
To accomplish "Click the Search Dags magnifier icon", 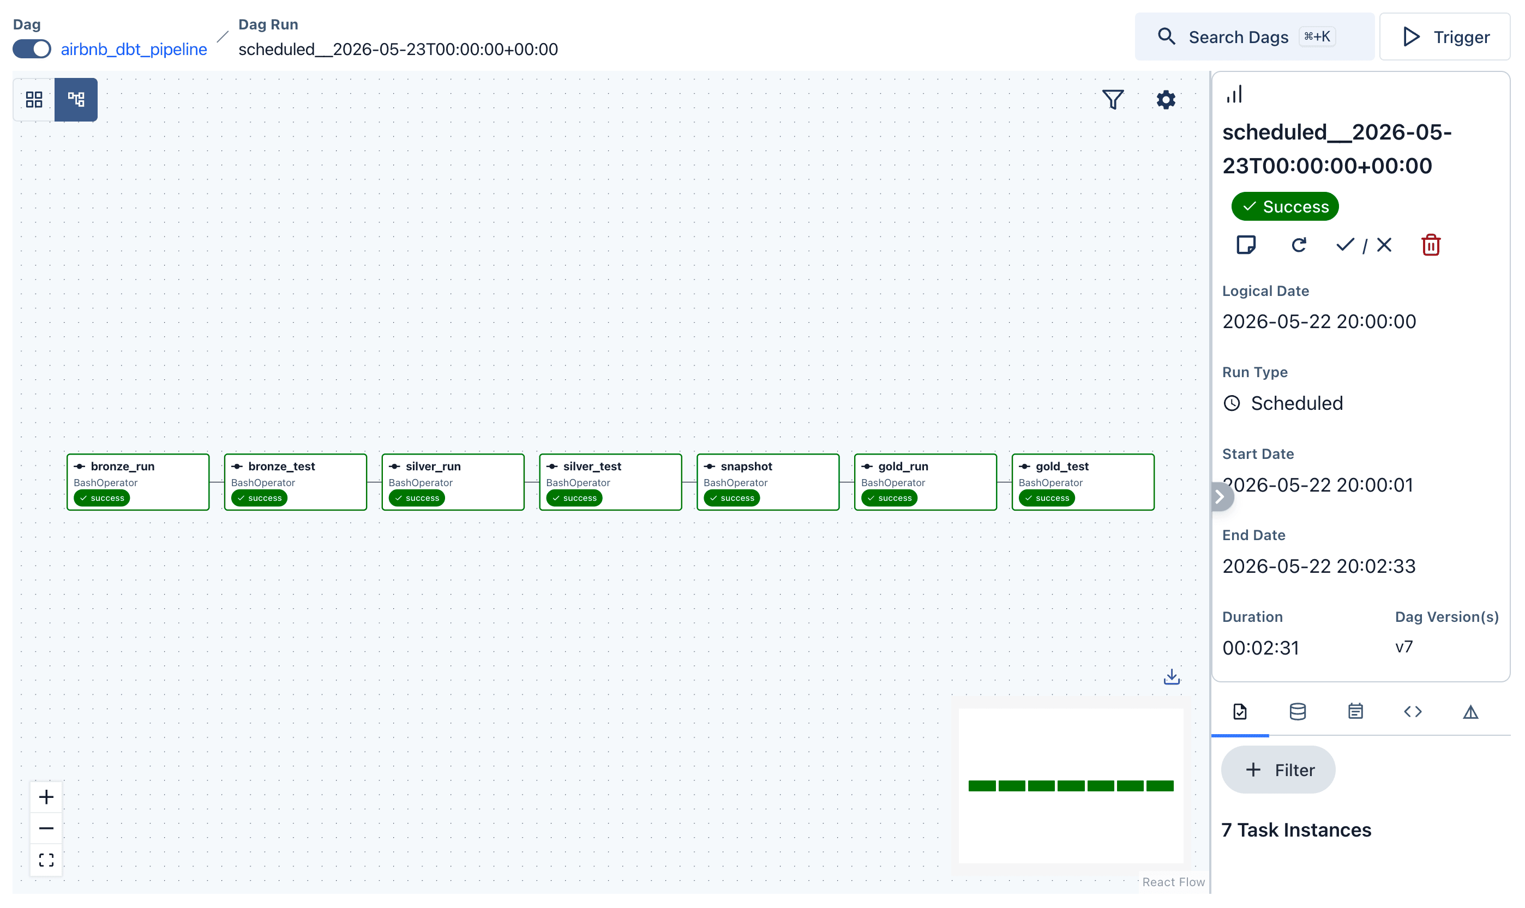I will pyautogui.click(x=1167, y=37).
